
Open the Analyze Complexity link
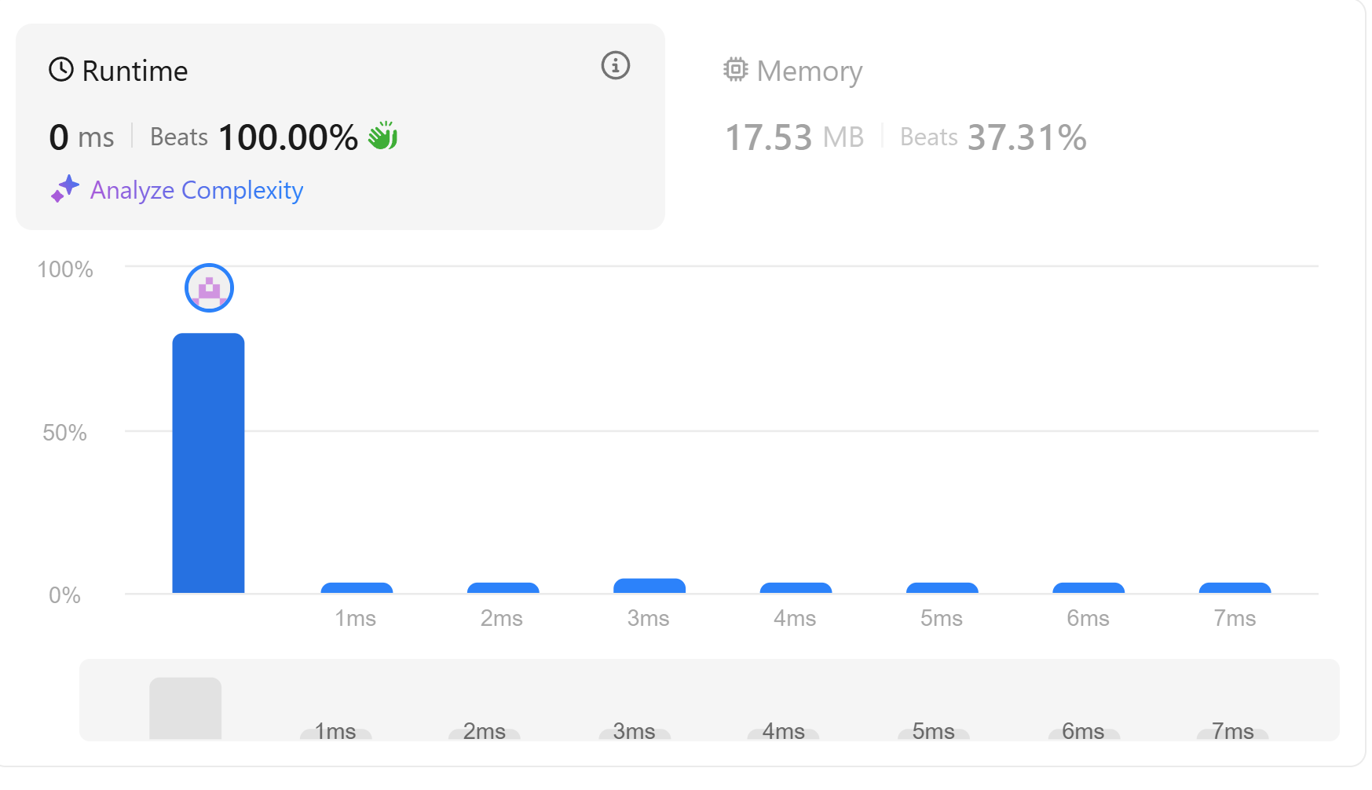[196, 190]
